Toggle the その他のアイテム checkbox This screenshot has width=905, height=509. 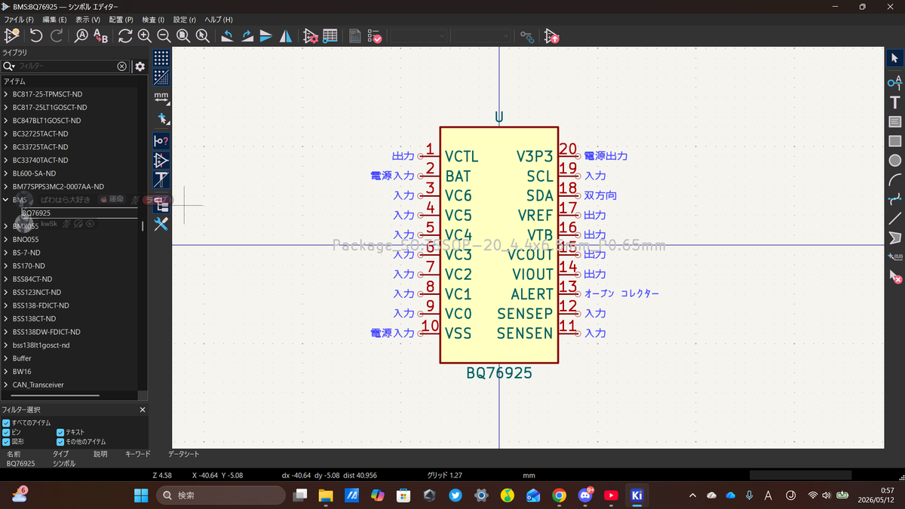[60, 441]
